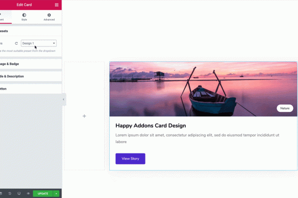Switch to the Style tab

(24, 17)
